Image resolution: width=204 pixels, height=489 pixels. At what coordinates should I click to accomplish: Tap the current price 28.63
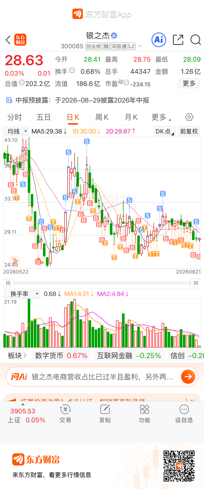click(x=24, y=61)
